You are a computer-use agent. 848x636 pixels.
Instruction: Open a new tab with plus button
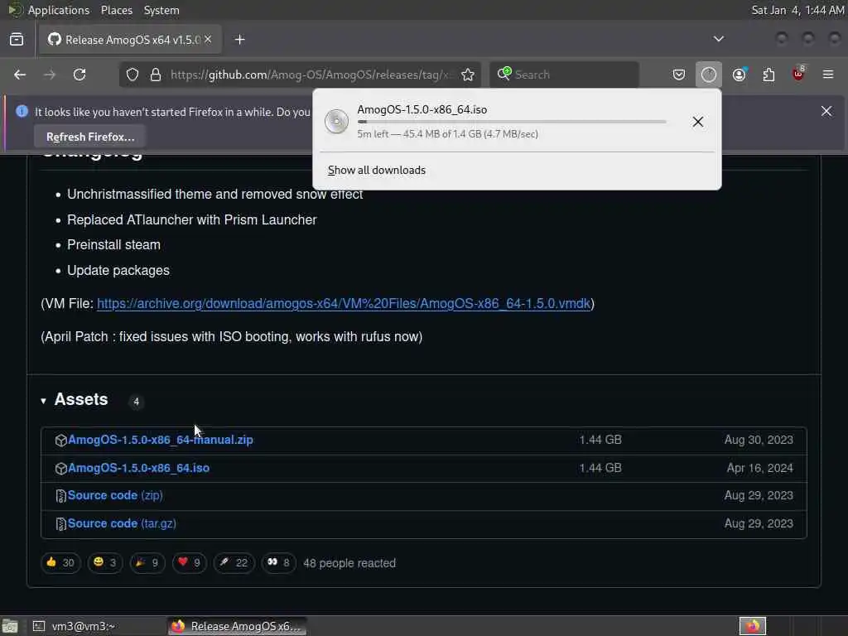240,40
